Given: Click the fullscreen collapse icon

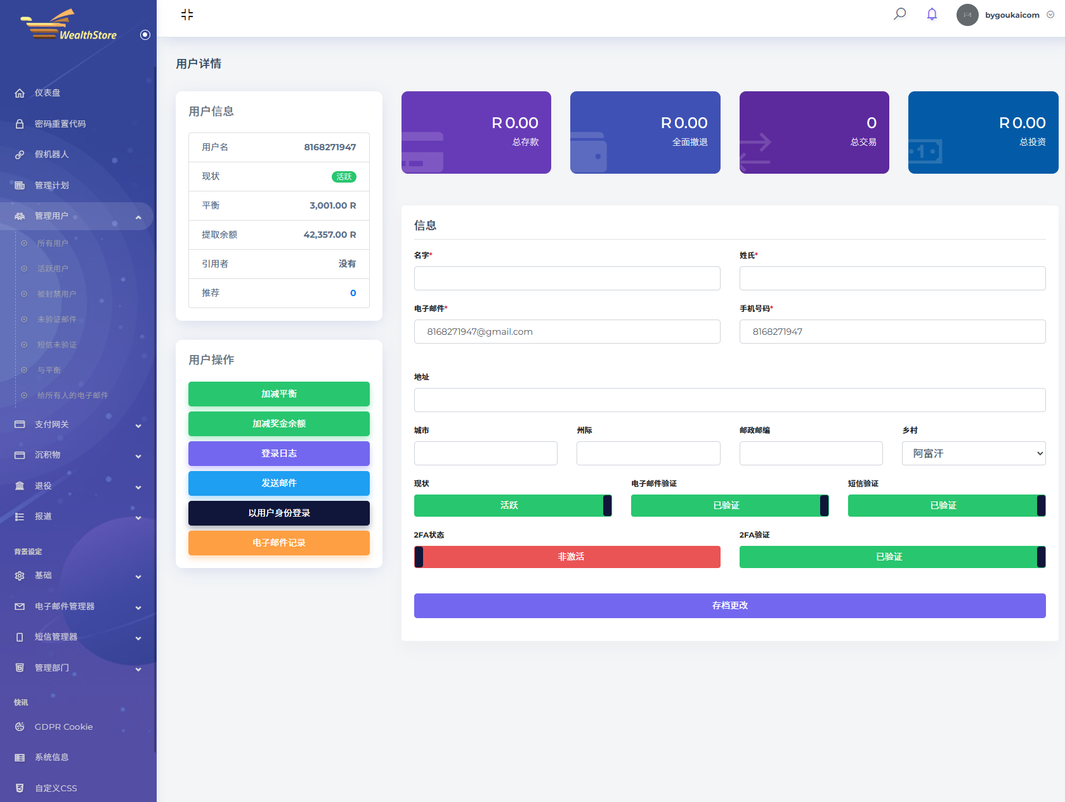Looking at the screenshot, I should [x=187, y=15].
